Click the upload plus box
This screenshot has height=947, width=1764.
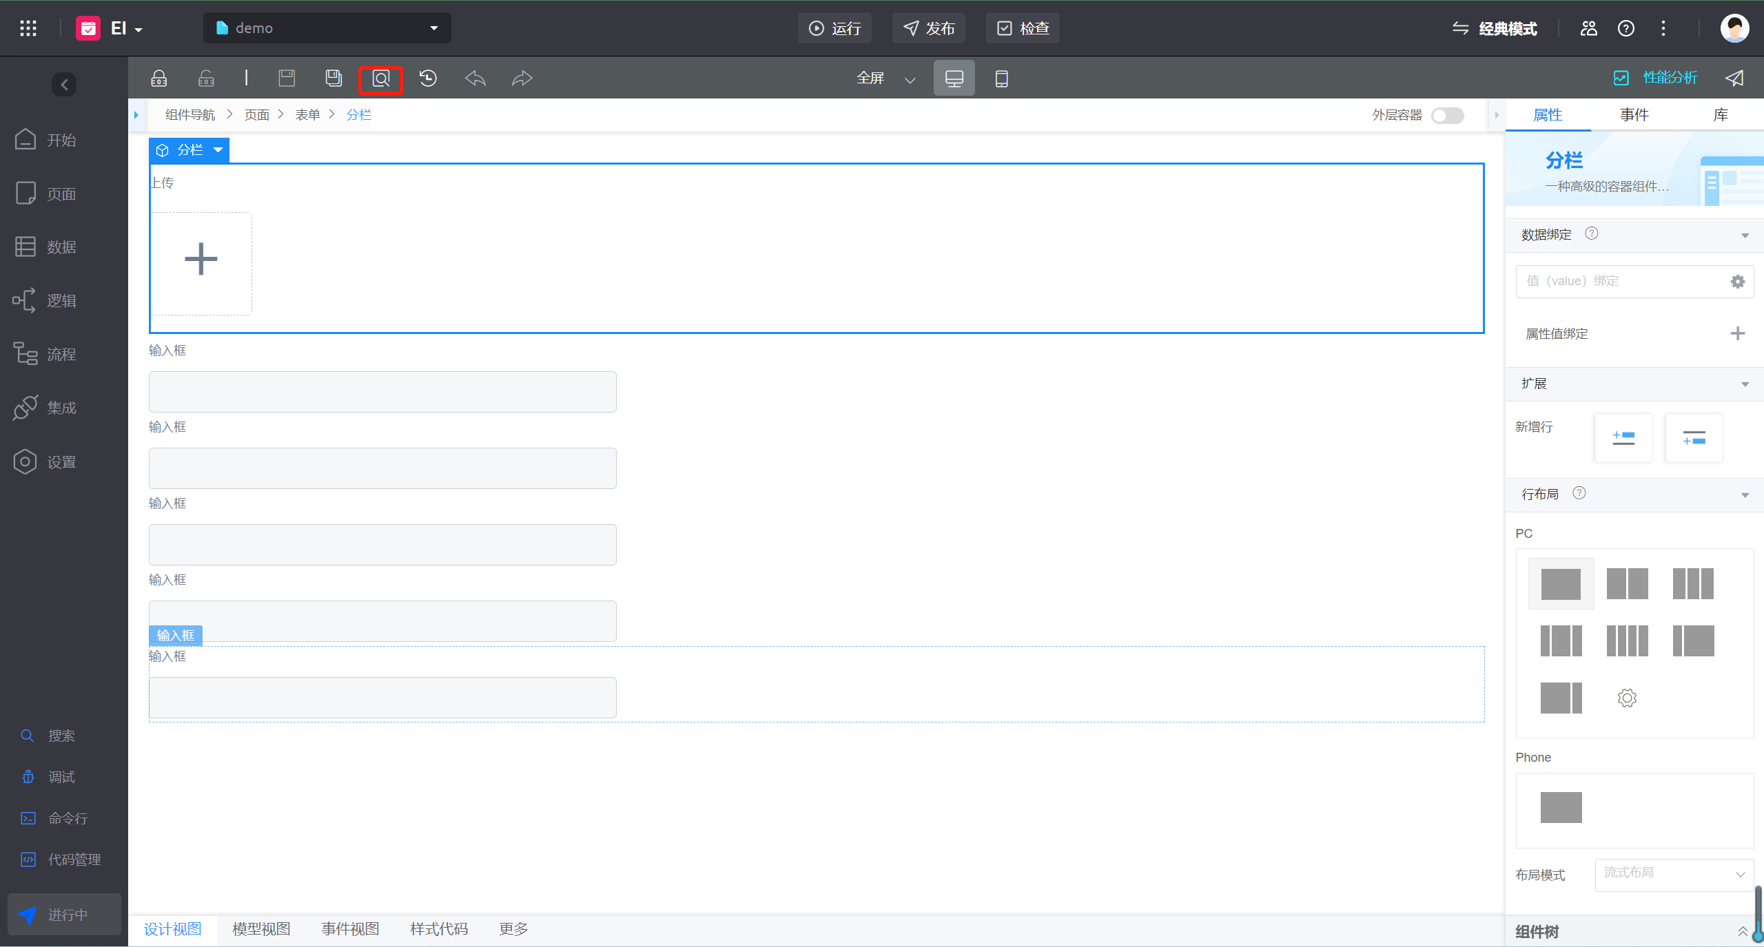(201, 261)
